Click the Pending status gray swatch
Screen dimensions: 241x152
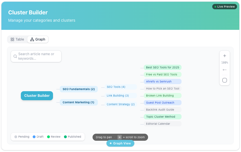pos(16,137)
